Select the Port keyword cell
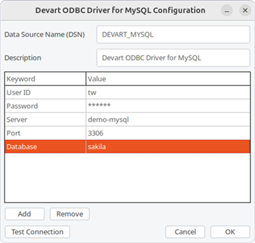Viewport: 255px width, 243px height. 45,133
